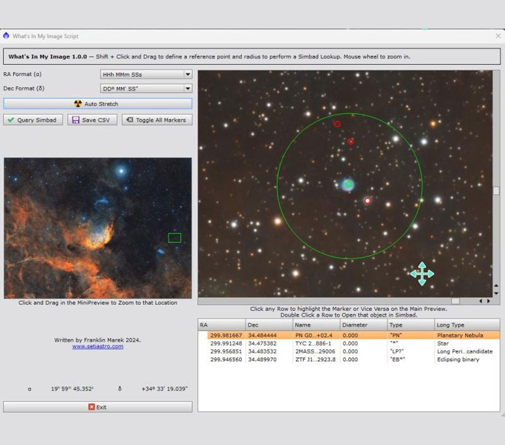Open the RA Format dropdown
The height and width of the screenshot is (445, 505).
tap(187, 74)
